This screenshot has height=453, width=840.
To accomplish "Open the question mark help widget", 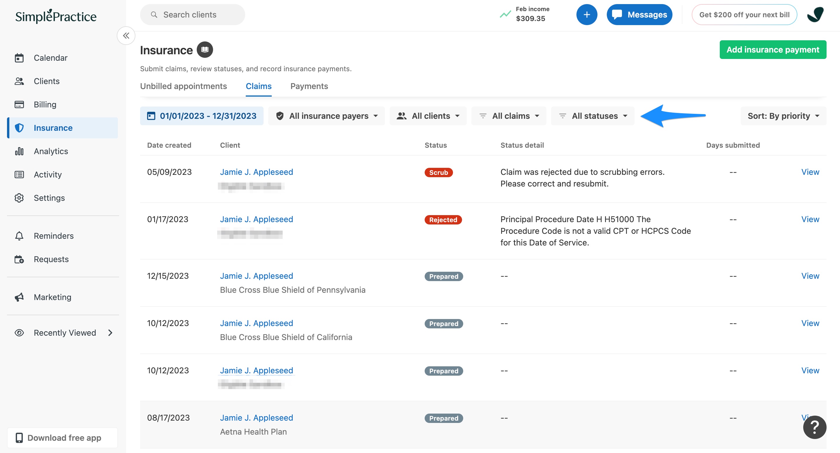I will click(815, 427).
